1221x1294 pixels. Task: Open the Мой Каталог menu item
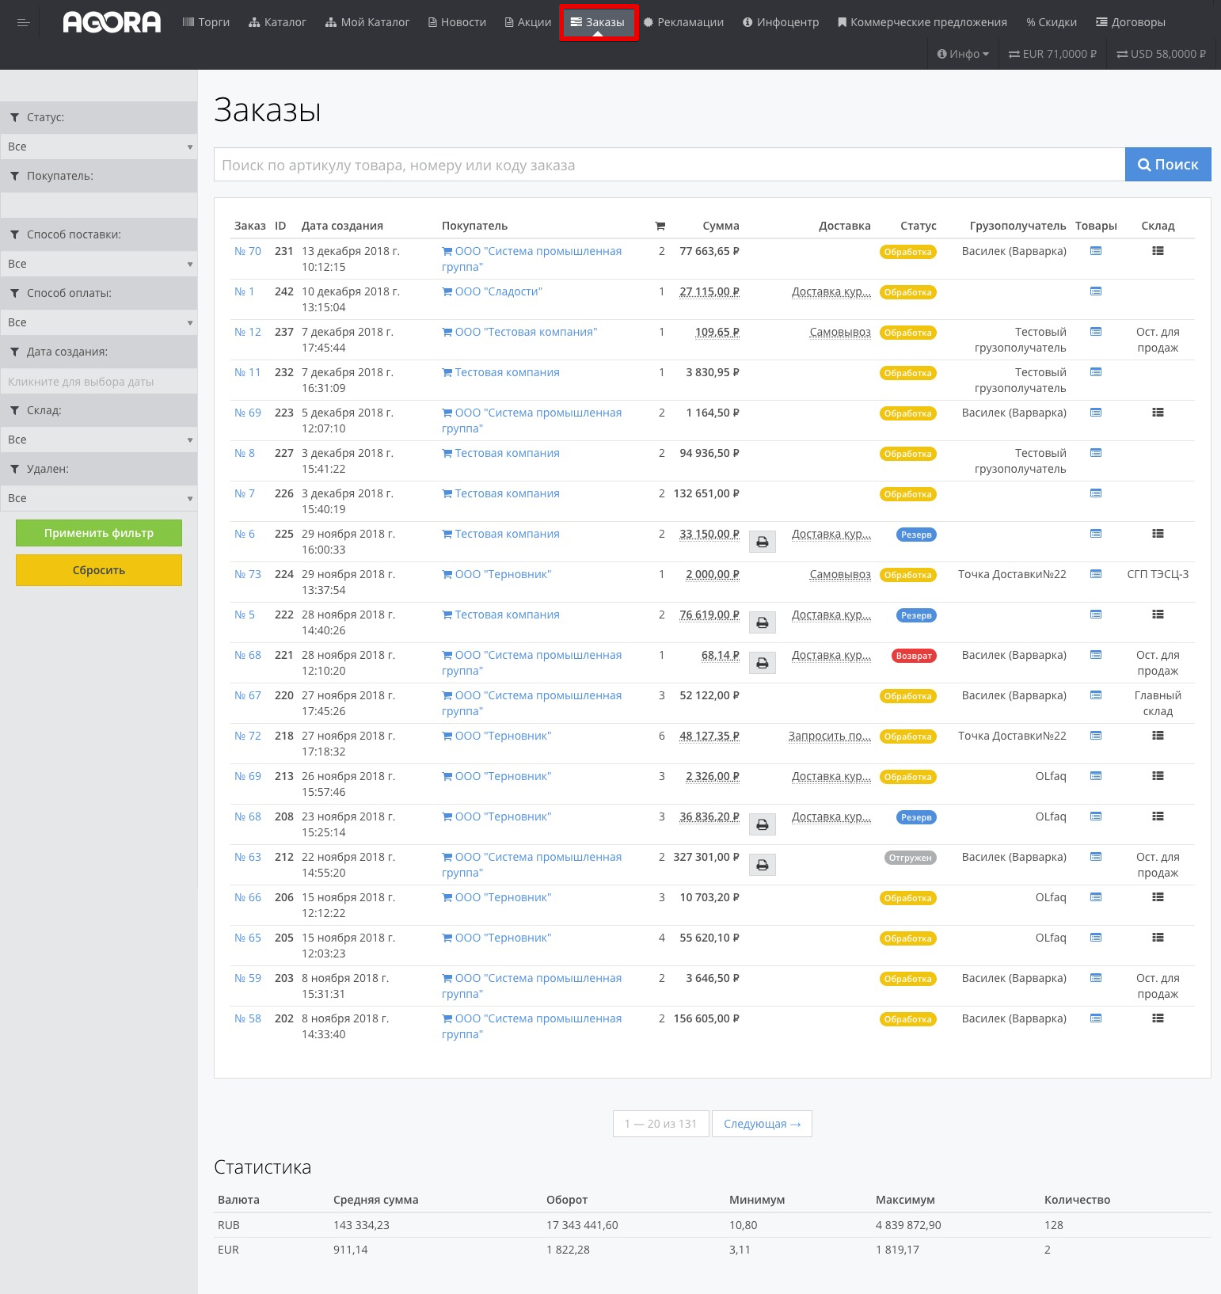(367, 22)
